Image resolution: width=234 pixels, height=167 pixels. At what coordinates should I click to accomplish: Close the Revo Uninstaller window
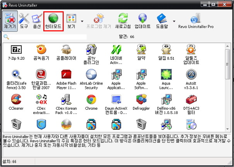(x=224, y=5)
